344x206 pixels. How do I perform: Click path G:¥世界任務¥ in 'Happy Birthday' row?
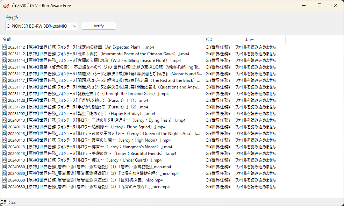click(218, 114)
